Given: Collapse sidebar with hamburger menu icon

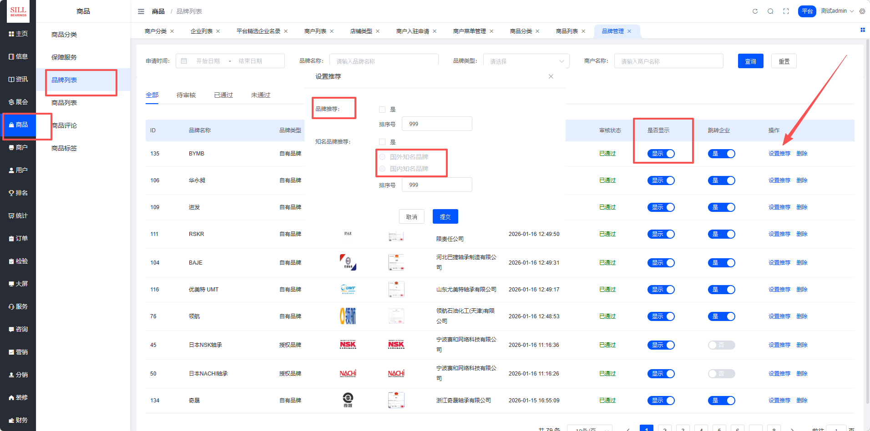Looking at the screenshot, I should click(x=141, y=11).
